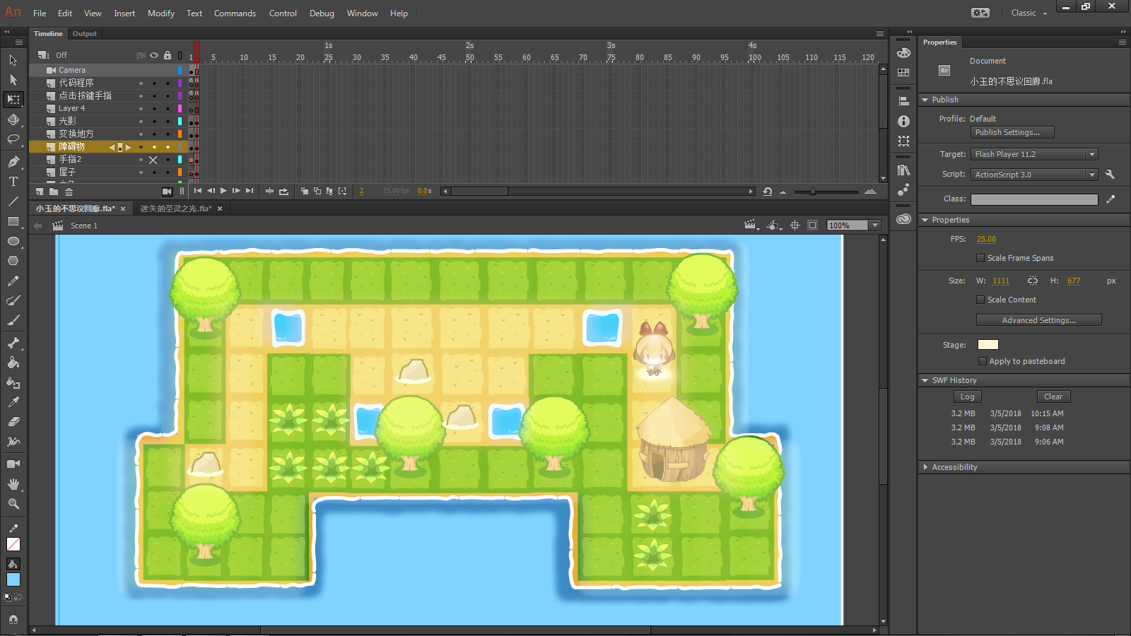1131x636 pixels.
Task: Select the Text tool
Action: pos(13,182)
